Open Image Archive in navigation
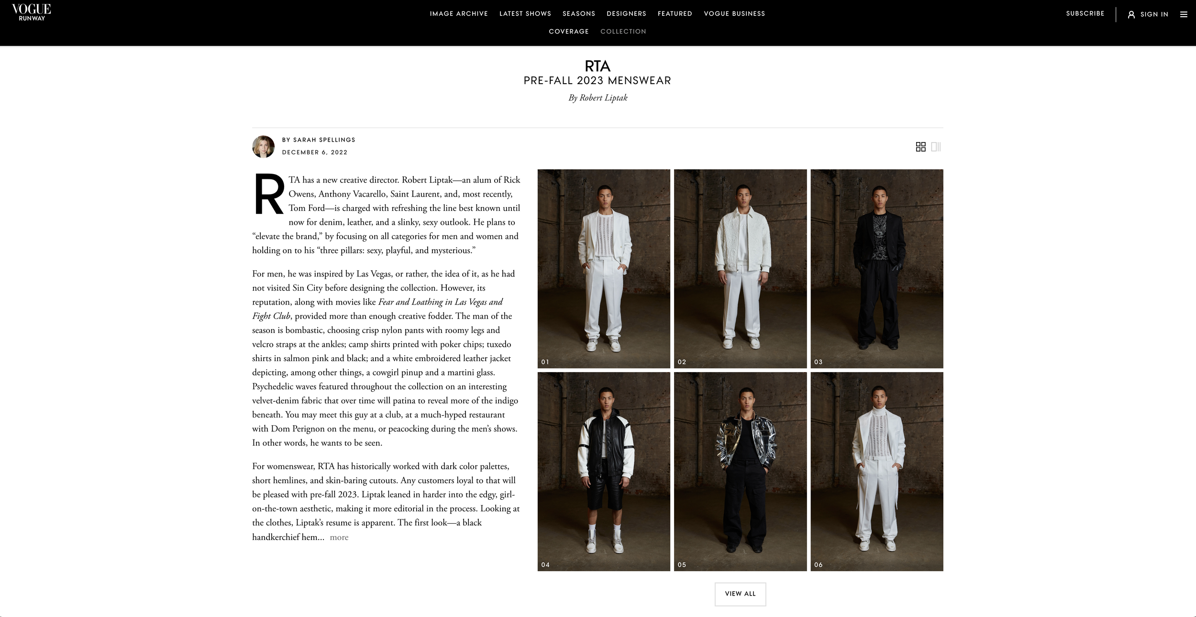The height and width of the screenshot is (617, 1196). pyautogui.click(x=459, y=14)
